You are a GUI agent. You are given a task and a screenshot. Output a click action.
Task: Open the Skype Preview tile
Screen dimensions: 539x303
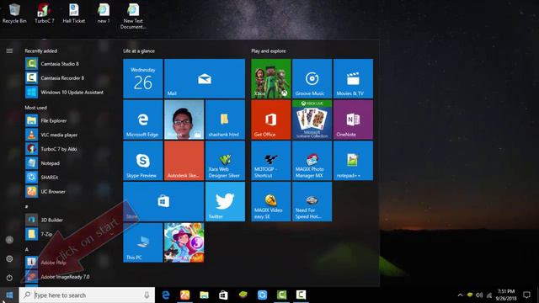(x=143, y=161)
